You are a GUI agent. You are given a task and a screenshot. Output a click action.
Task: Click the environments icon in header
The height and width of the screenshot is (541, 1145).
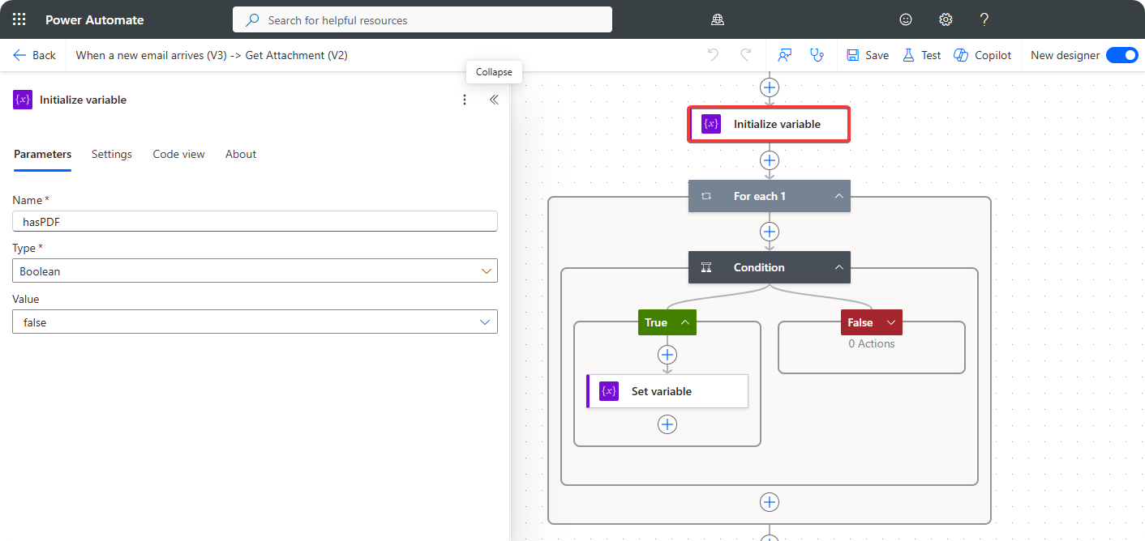717,19
